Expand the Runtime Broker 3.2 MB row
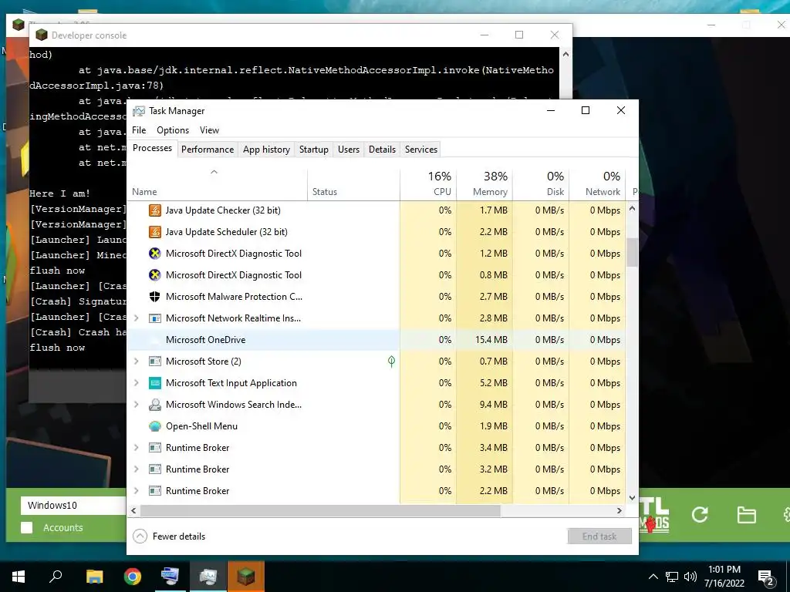 click(x=136, y=469)
